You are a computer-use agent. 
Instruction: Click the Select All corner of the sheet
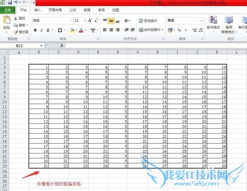4,52
